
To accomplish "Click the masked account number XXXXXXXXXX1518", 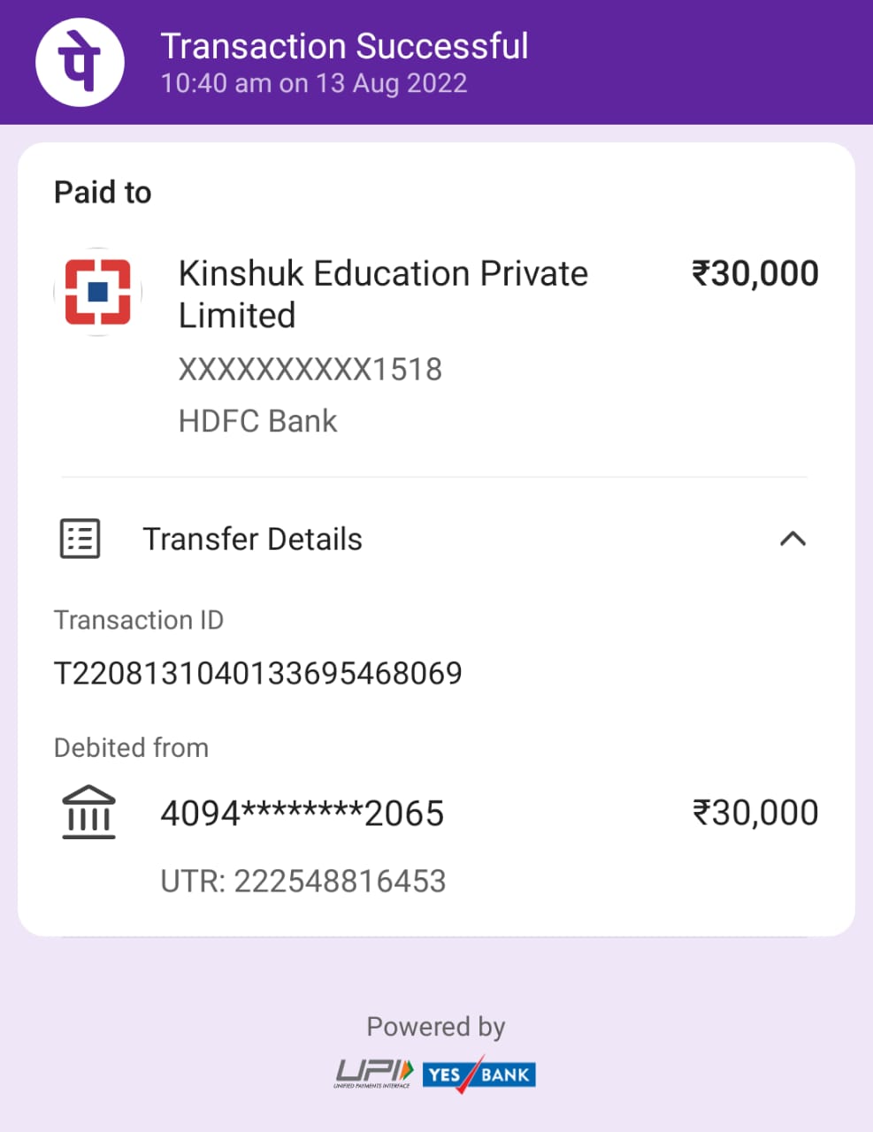I will click(310, 369).
